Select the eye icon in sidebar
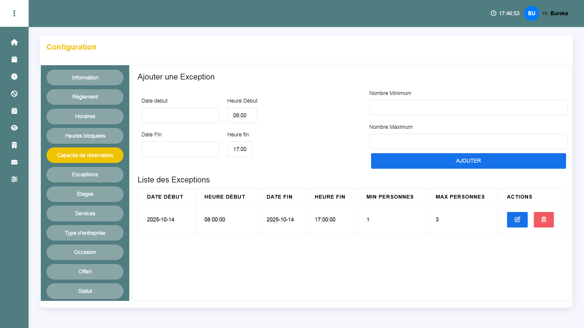 (14, 128)
